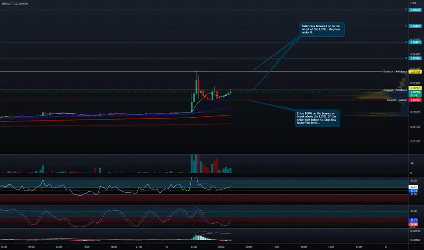The height and width of the screenshot is (250, 424).
Task: Click the first 18:00 time axis label
Action: [114, 247]
